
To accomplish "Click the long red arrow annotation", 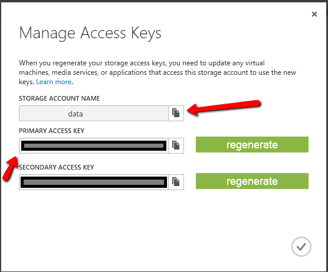I will pos(224,108).
